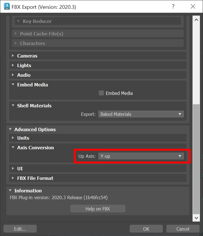Expand the Units rollout
The width and height of the screenshot is (203, 236).
tap(98, 138)
